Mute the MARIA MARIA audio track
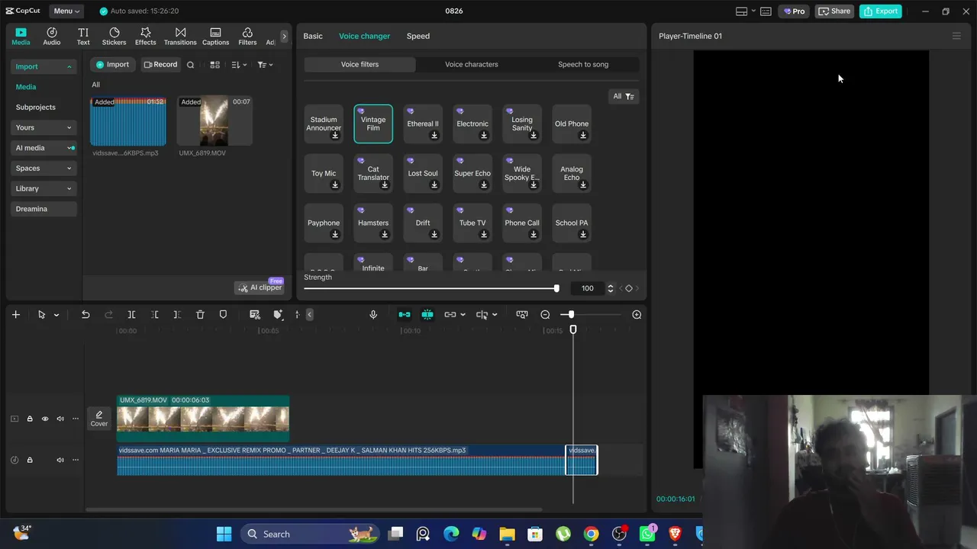This screenshot has width=977, height=549. 60,460
